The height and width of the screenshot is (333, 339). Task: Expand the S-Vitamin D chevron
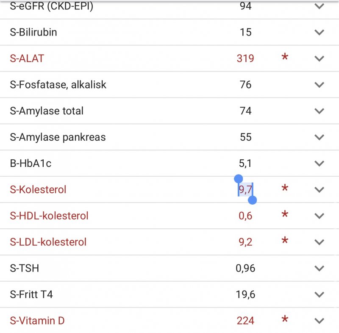pyautogui.click(x=319, y=321)
